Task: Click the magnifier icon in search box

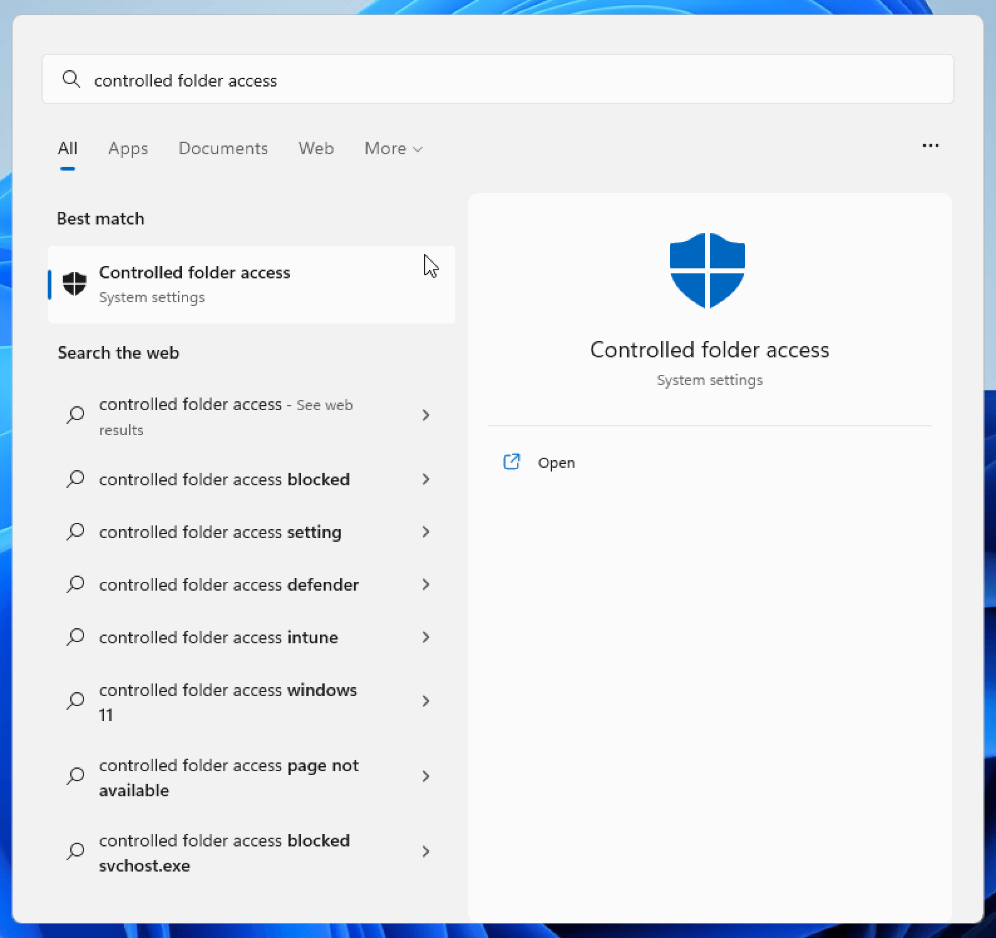Action: click(72, 80)
